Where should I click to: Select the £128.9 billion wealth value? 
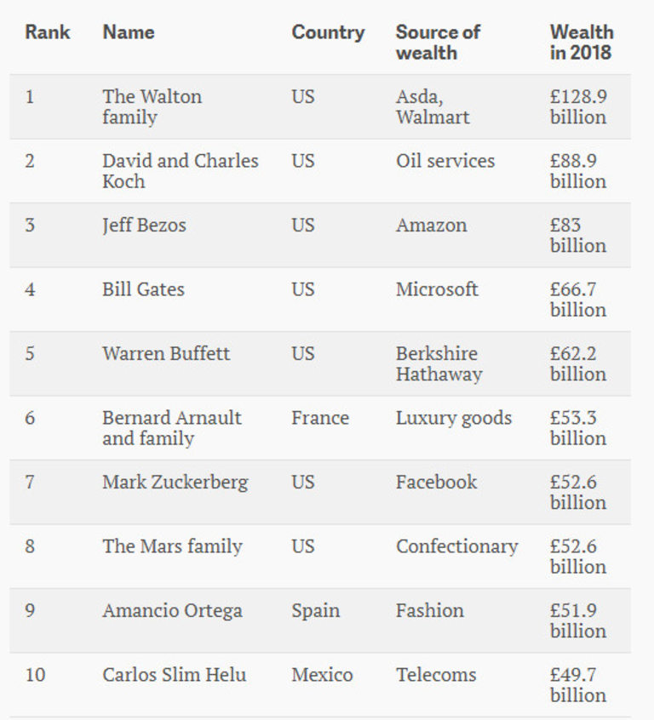pos(578,106)
